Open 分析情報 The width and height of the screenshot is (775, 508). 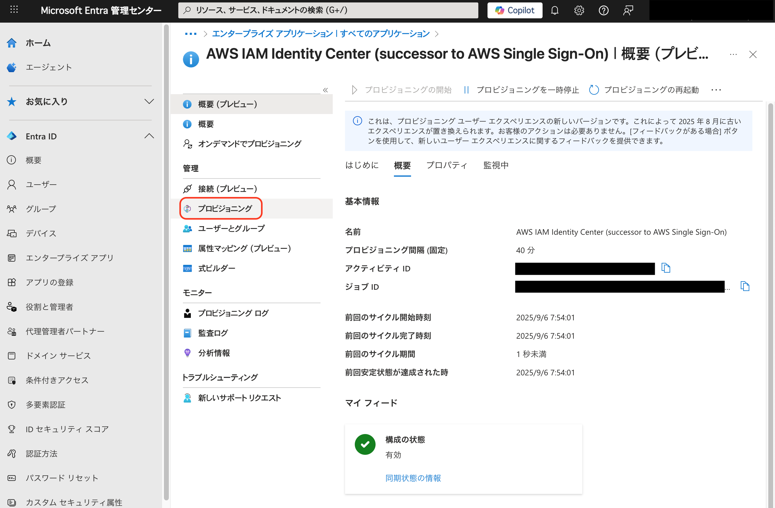[214, 353]
